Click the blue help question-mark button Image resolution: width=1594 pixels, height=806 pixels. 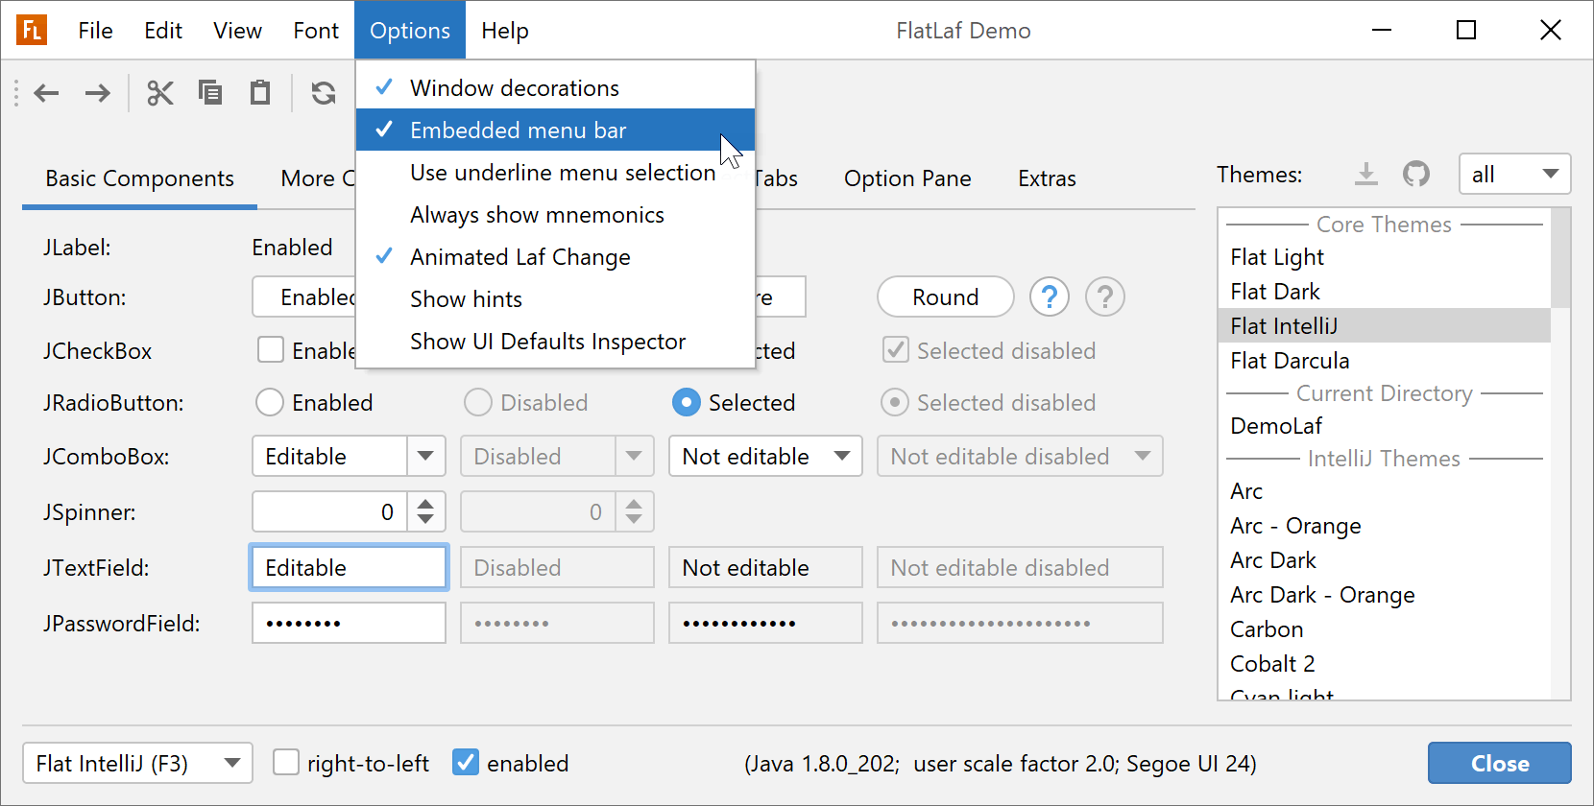(x=1050, y=296)
